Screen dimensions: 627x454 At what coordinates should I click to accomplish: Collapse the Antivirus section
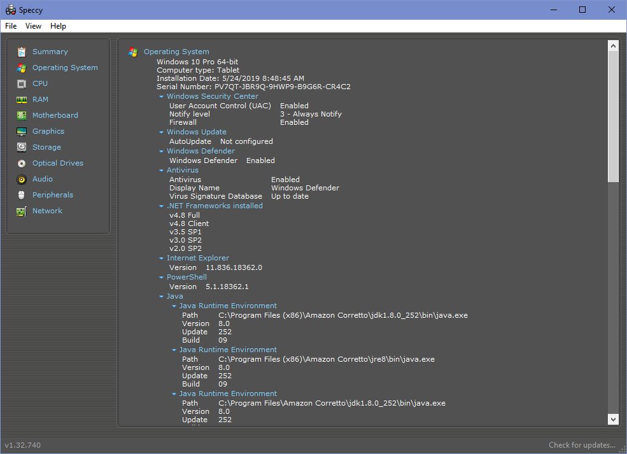(161, 171)
